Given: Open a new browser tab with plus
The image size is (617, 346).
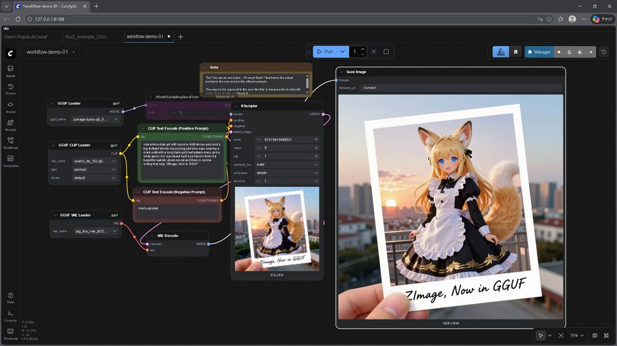Looking at the screenshot, I should (x=96, y=6).
